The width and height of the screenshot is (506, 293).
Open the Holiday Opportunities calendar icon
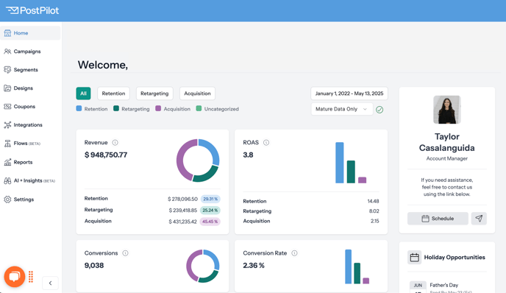[x=414, y=258]
